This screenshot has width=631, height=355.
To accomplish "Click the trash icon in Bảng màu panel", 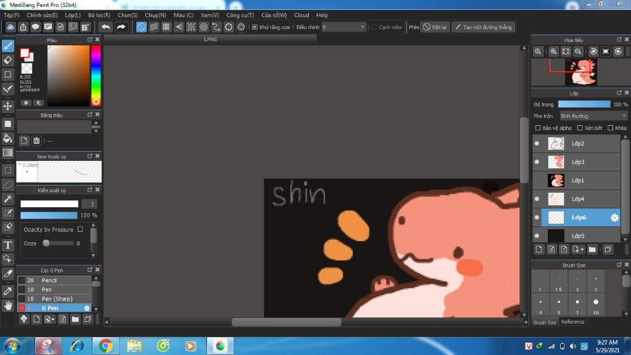I will point(36,141).
